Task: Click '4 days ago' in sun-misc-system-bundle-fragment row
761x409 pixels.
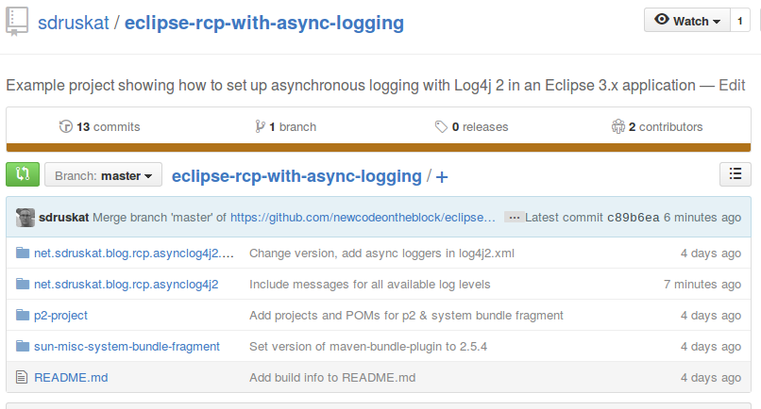Action: (x=711, y=347)
